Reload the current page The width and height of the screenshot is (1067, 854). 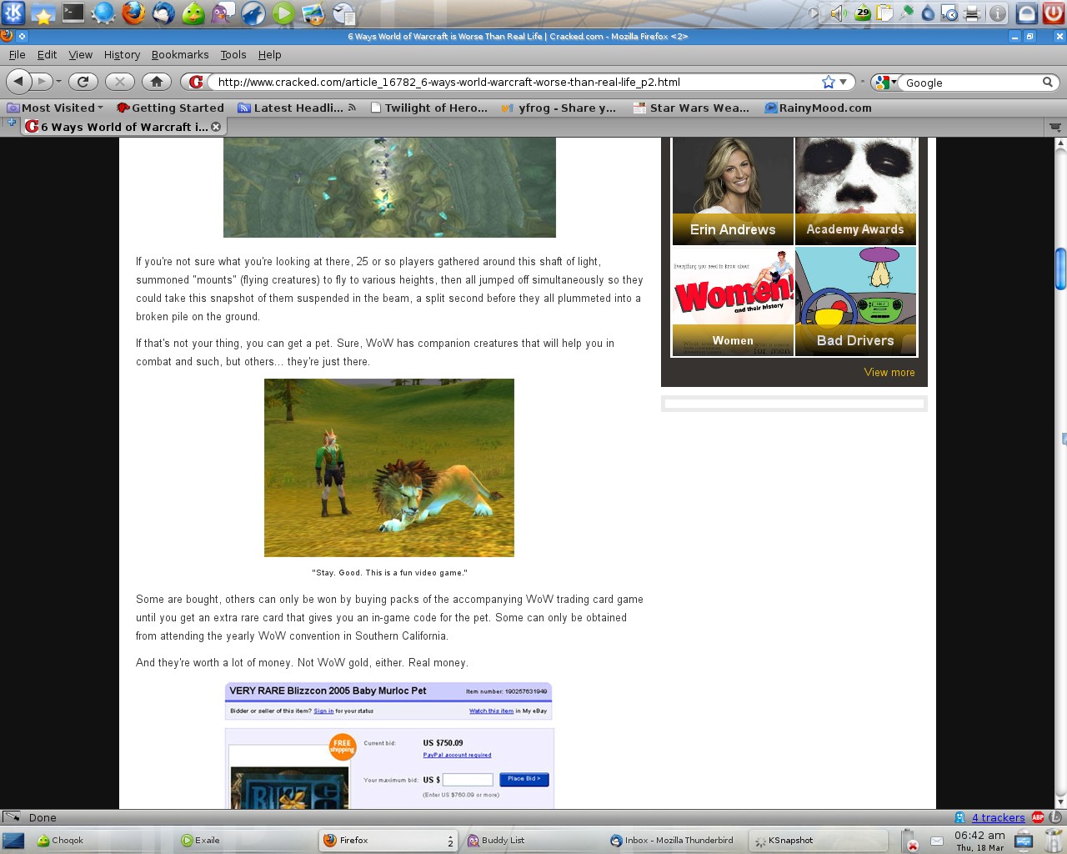(x=83, y=81)
